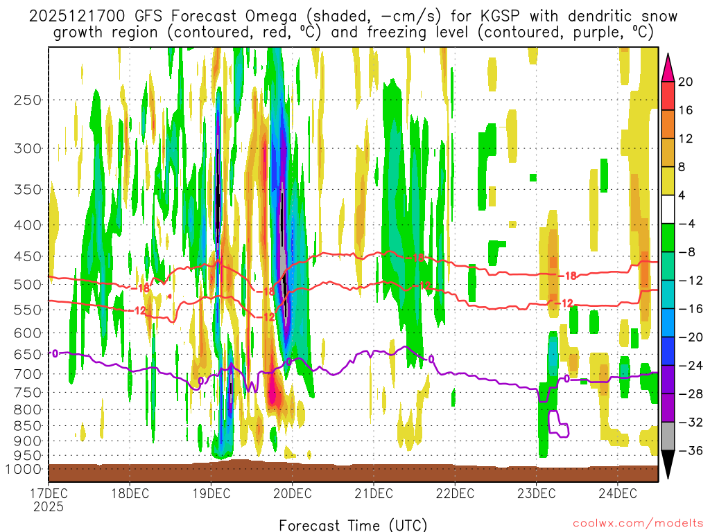Click the colorbar value label 8
This screenshot has width=710, height=532.
click(x=682, y=167)
